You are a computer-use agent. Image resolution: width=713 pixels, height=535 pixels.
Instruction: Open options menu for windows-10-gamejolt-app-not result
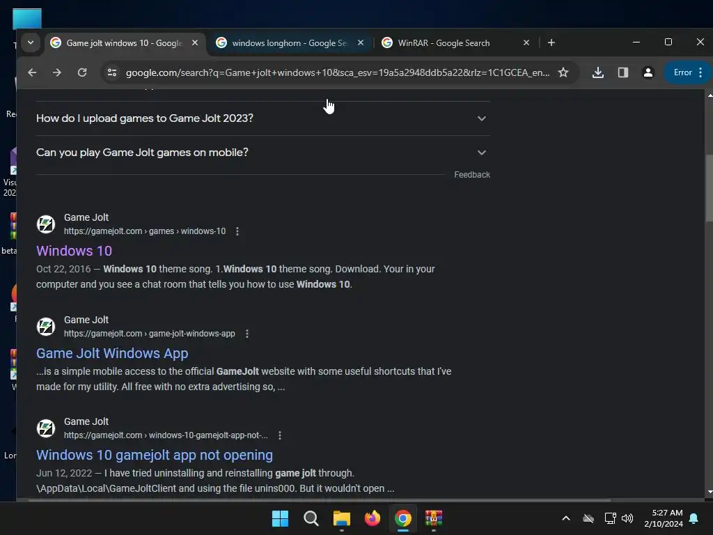click(x=280, y=435)
